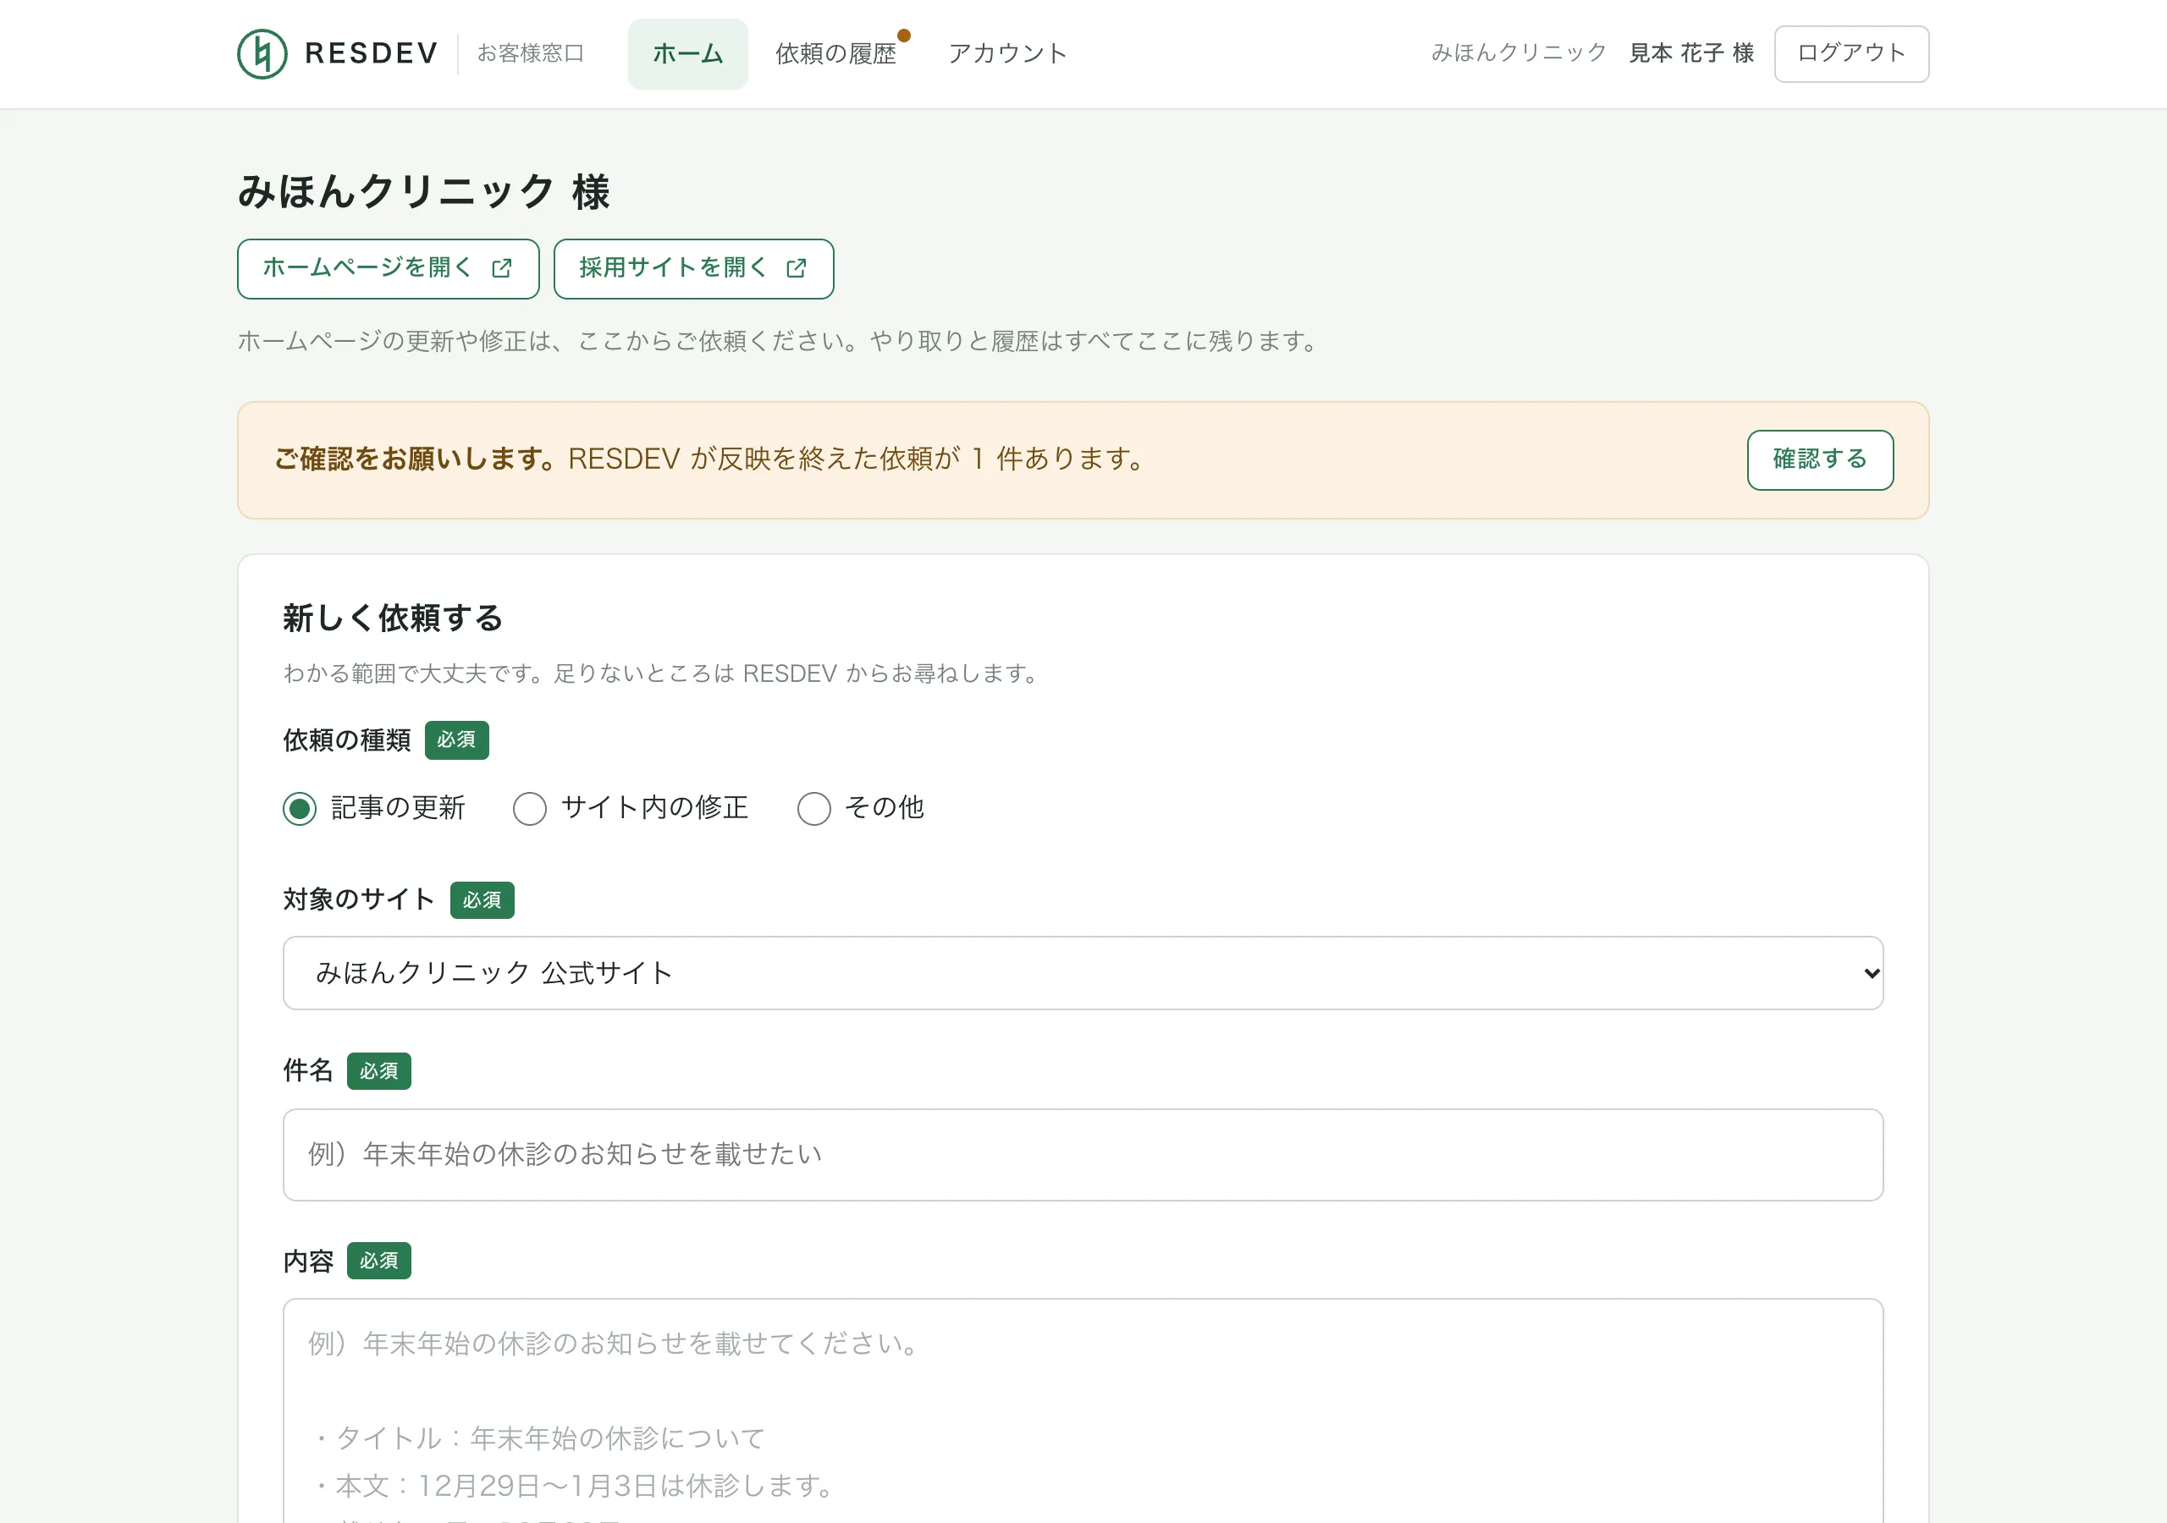This screenshot has width=2167, height=1523.
Task: Open the 依頼の履歴 tab
Action: pos(835,54)
